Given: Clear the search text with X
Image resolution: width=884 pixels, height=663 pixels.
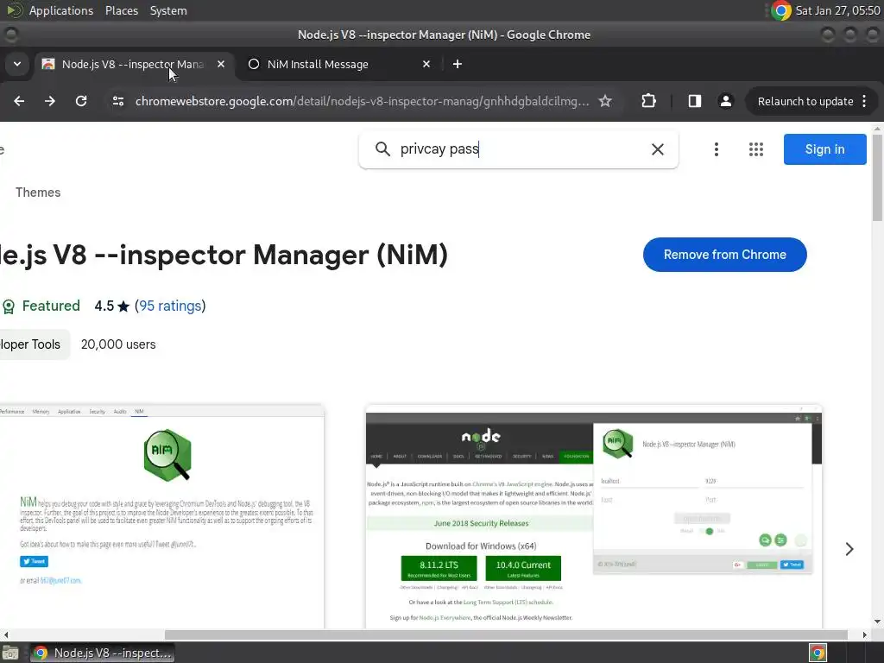Looking at the screenshot, I should pyautogui.click(x=657, y=148).
